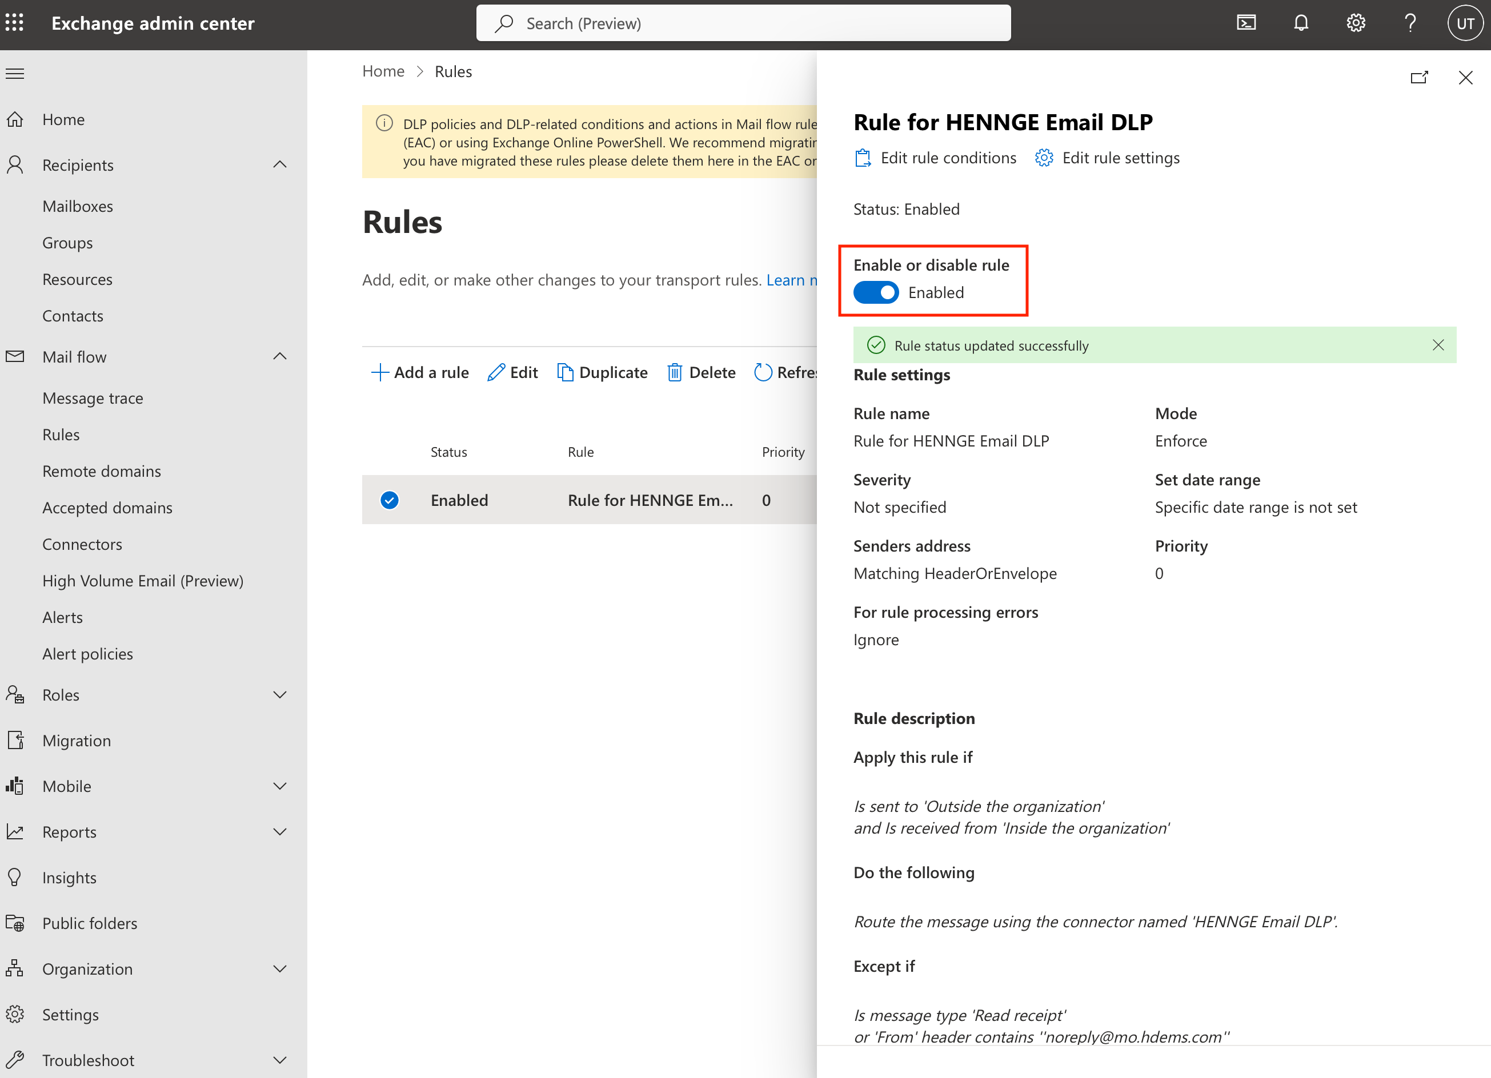Click Add a rule

click(x=419, y=372)
